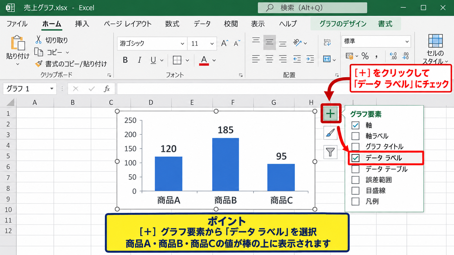The height and width of the screenshot is (255, 454).
Task: Expand the Name Box グラフ 1 dropdown
Action: pos(52,89)
